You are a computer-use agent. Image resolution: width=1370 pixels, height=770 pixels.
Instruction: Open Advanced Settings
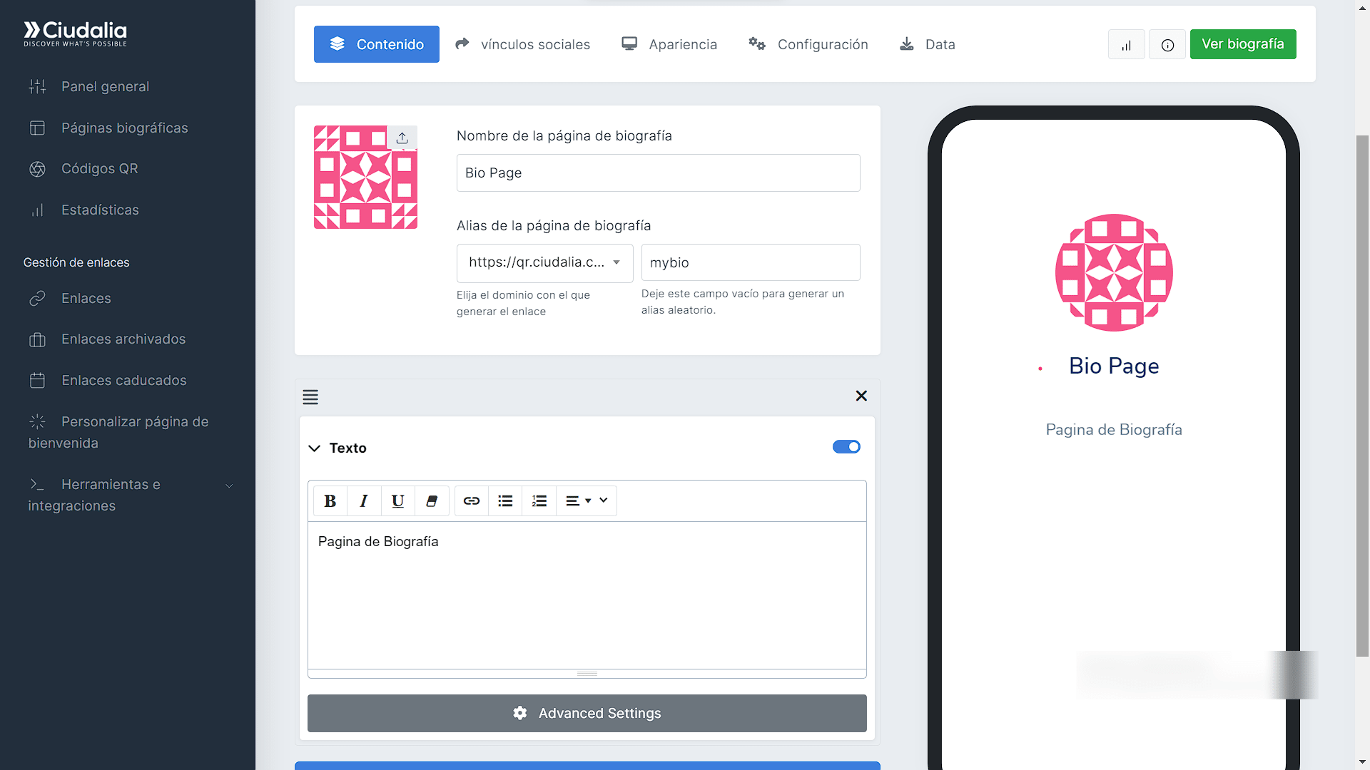587,713
